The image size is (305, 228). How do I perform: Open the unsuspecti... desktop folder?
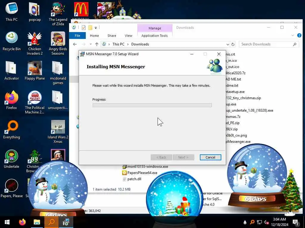click(x=58, y=100)
